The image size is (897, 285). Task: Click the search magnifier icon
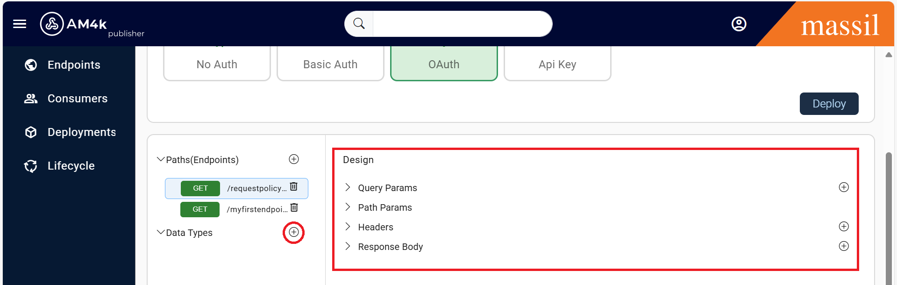[359, 24]
